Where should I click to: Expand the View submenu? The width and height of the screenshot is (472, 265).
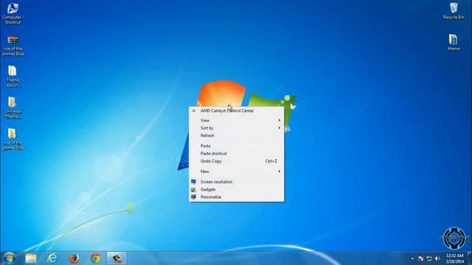tap(236, 120)
